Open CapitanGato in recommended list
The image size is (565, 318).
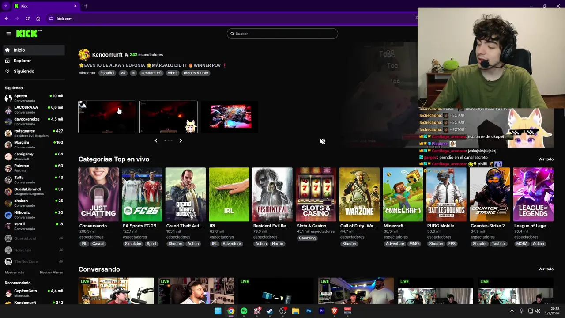click(34, 293)
